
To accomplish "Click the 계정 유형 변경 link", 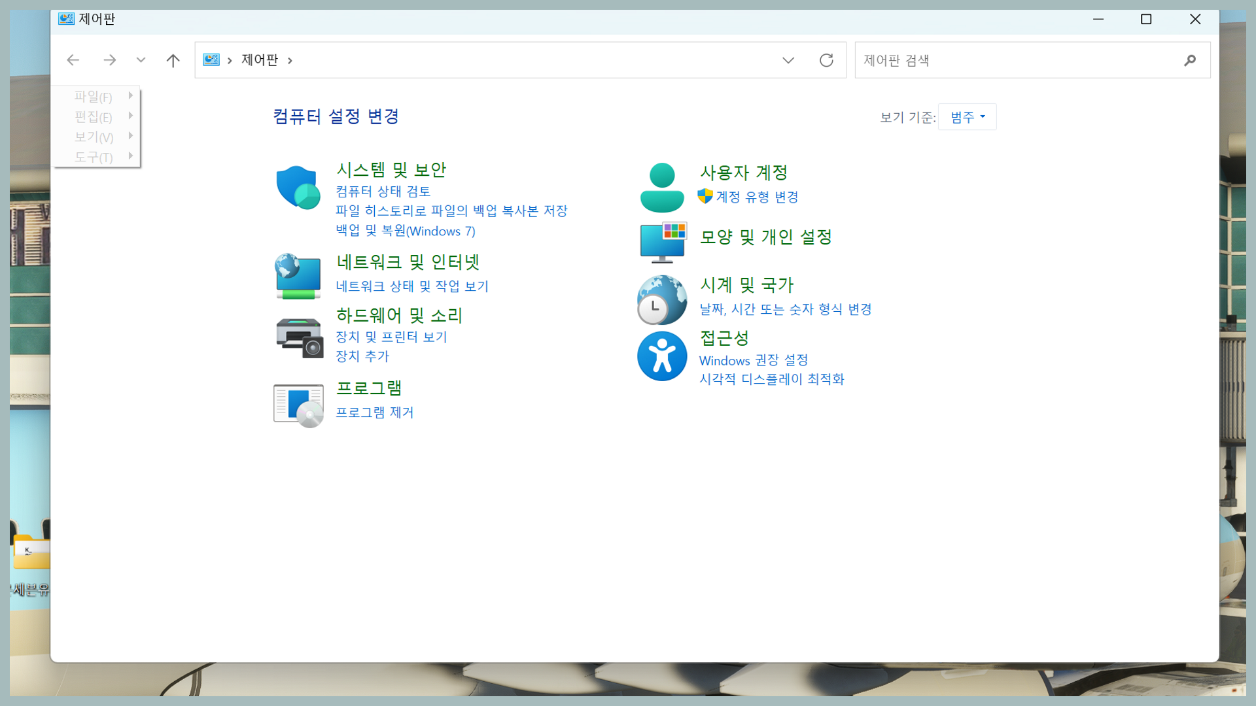I will click(757, 197).
